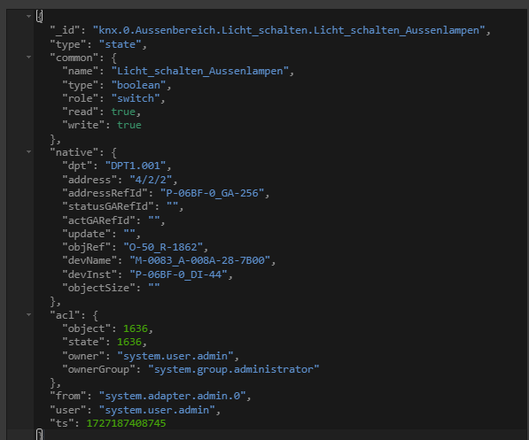
Task: Click the "objectSize" key
Action: tap(99, 288)
